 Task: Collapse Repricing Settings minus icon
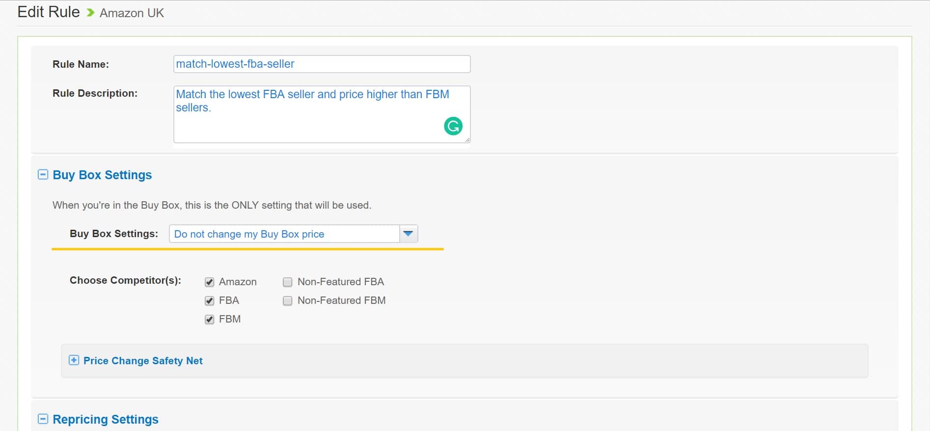[43, 419]
